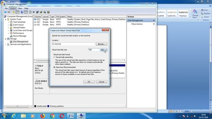Image resolution: width=212 pixels, height=119 pixels.
Task: Select the (E:) volume row
Action: [79, 25]
